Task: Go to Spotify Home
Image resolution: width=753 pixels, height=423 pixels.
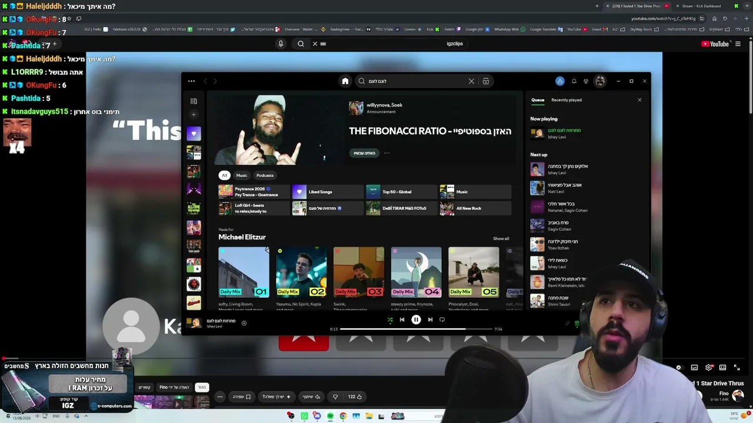Action: [345, 81]
